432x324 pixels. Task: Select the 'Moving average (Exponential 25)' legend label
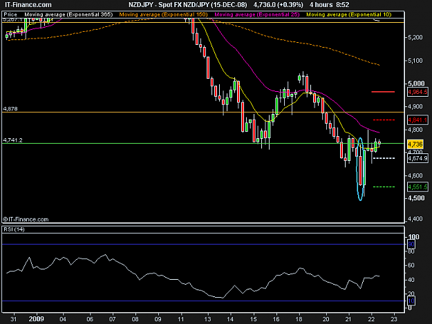pos(256,15)
